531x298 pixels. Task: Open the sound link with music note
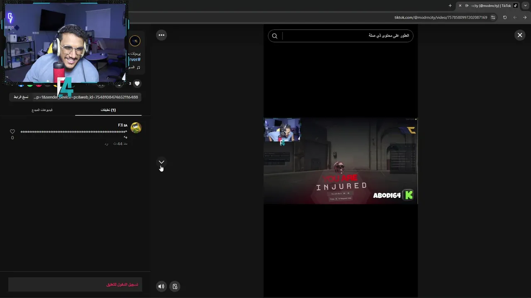(134, 67)
